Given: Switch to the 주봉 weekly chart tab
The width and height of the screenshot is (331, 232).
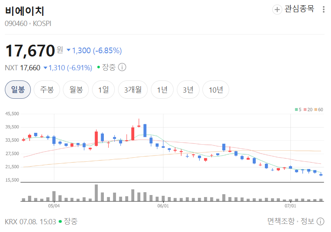Looking at the screenshot, I should [x=47, y=90].
